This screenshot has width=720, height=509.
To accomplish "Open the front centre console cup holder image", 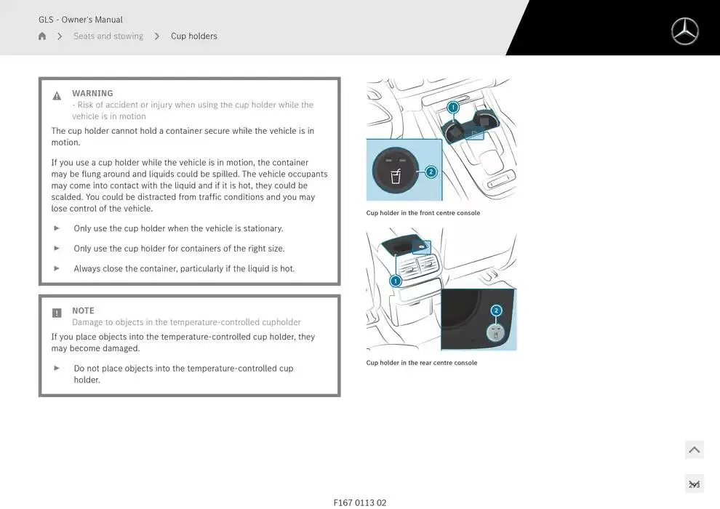I will tap(441, 140).
